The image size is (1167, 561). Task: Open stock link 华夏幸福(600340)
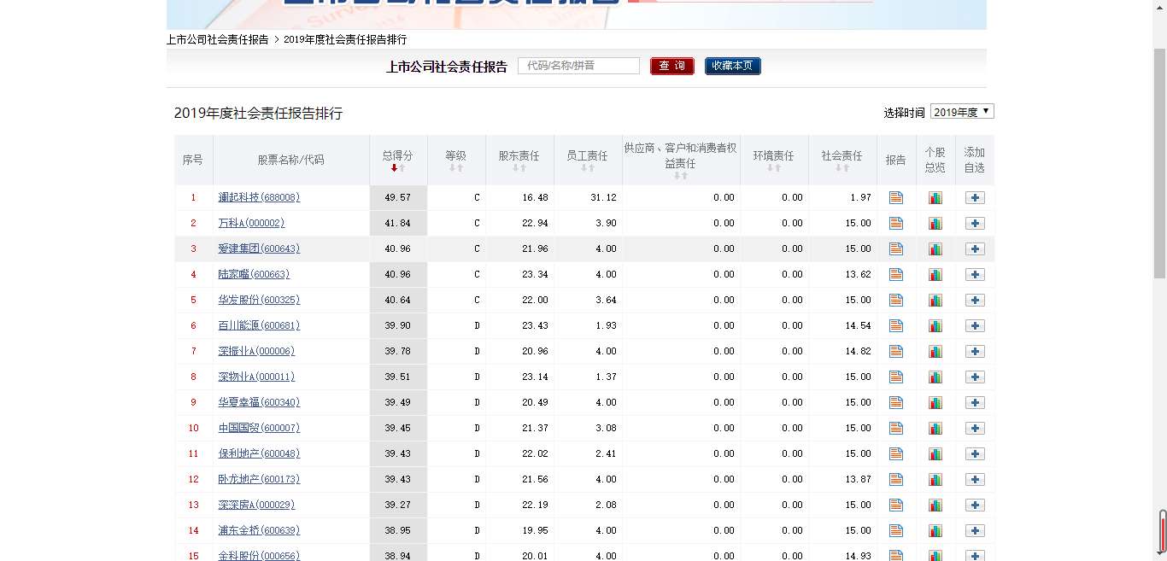(x=259, y=402)
